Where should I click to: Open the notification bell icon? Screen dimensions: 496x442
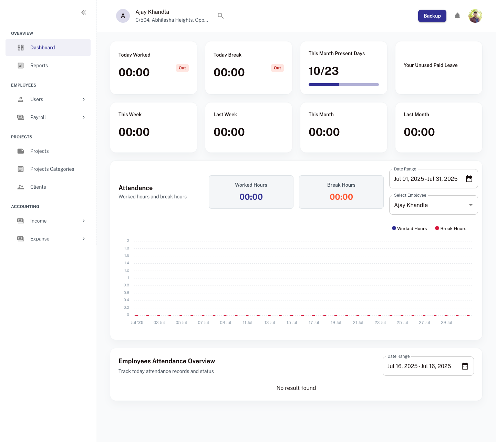(x=457, y=16)
